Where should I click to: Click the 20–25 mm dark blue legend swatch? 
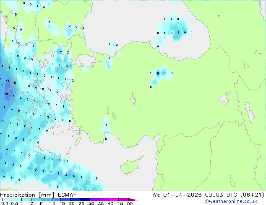(75, 200)
